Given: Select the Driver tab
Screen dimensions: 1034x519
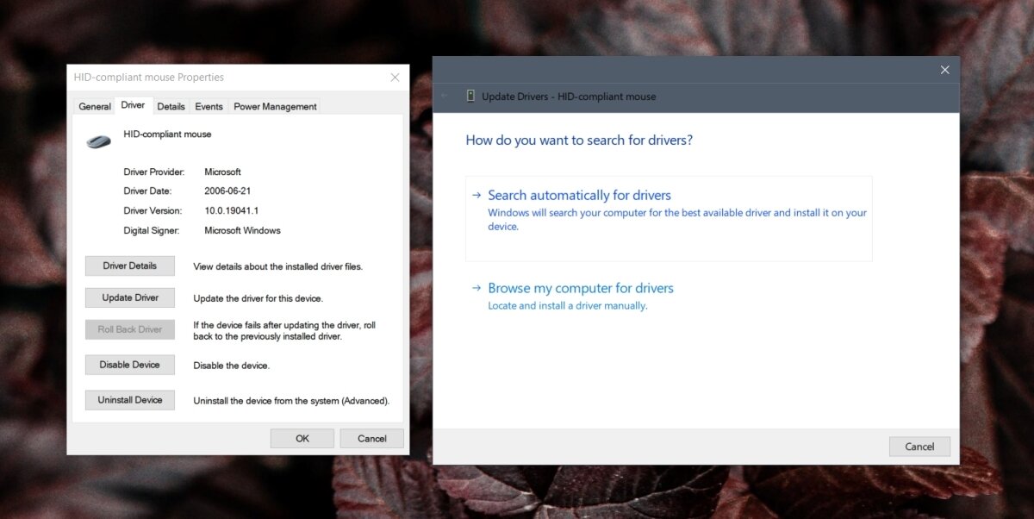Looking at the screenshot, I should (x=133, y=105).
